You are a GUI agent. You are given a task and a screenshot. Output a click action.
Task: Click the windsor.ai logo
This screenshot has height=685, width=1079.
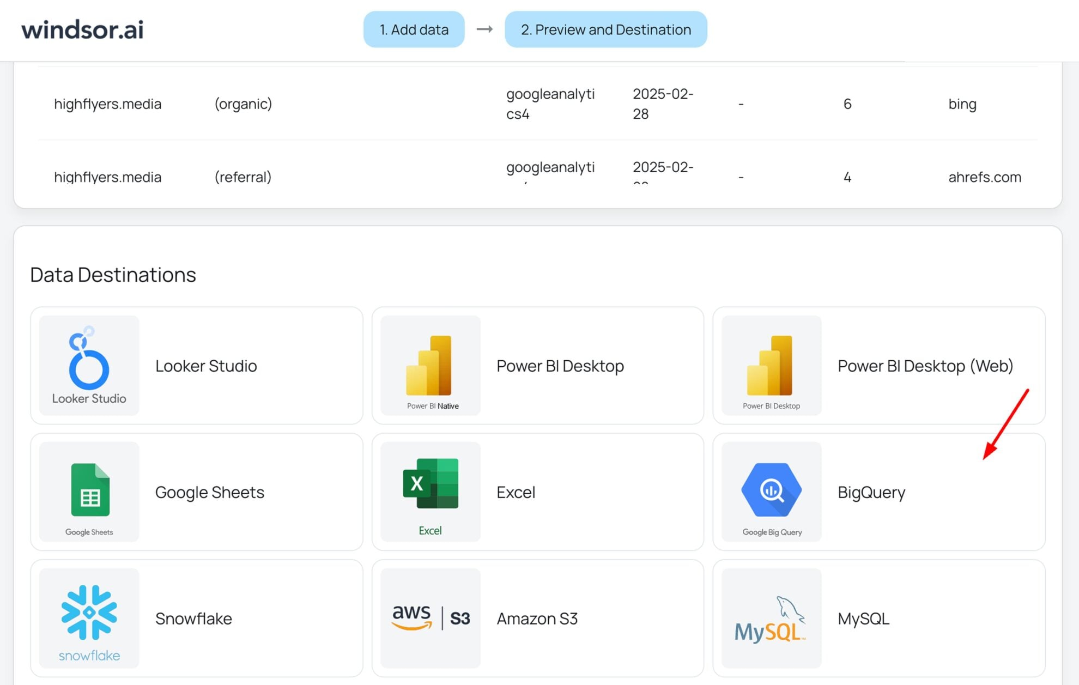click(x=82, y=29)
